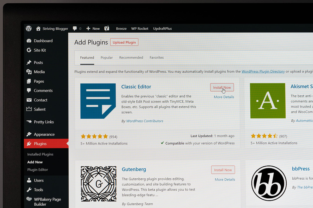Open WP Rocket in the admin bar

click(140, 29)
